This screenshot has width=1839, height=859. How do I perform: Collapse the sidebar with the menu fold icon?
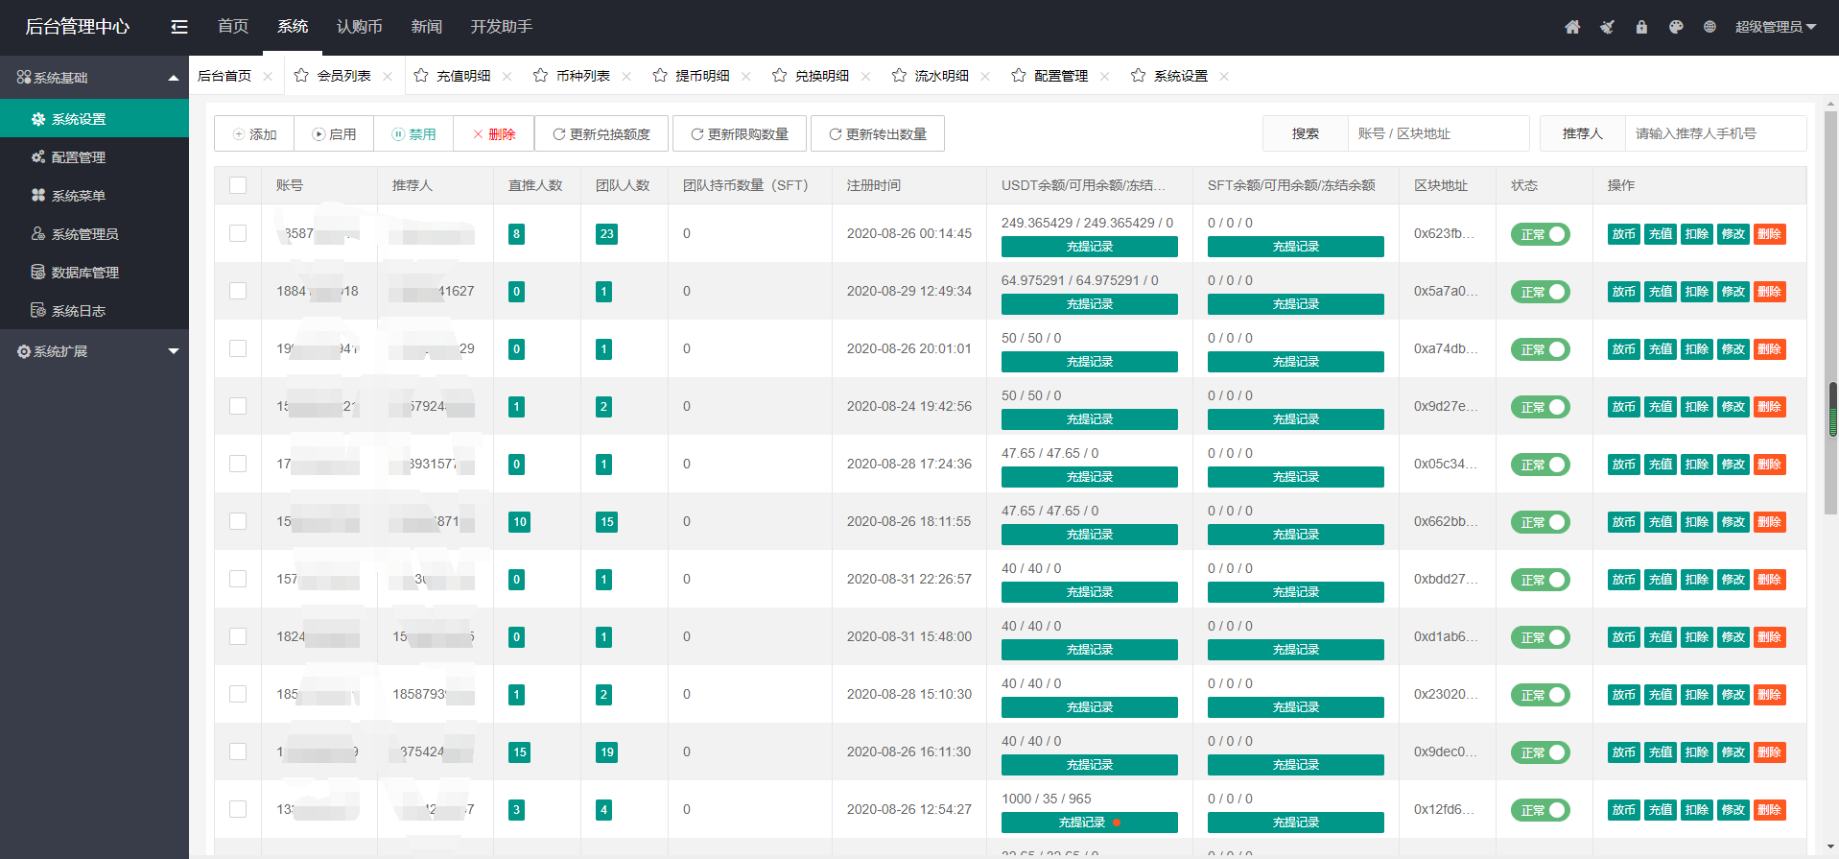click(179, 27)
